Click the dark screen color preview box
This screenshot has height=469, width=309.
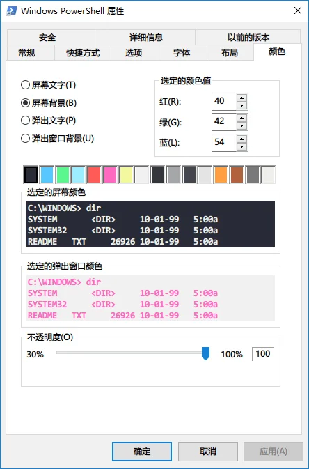click(x=150, y=224)
